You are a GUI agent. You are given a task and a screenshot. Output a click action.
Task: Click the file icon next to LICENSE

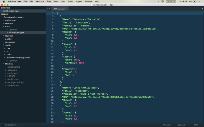tap(6, 76)
